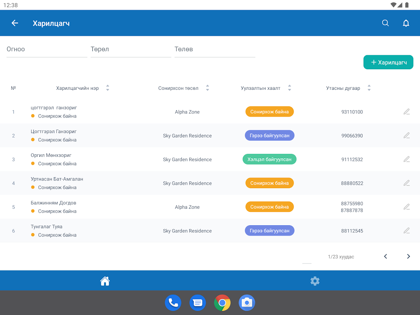Select customer name Балжинням Догдов
The image size is (420, 315).
point(53,203)
